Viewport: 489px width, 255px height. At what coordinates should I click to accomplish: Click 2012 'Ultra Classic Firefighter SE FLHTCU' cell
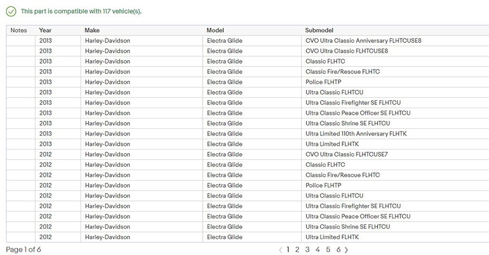pos(395,206)
